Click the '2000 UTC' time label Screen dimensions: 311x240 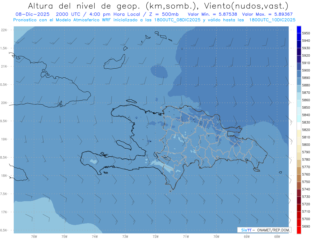pyautogui.click(x=68, y=14)
